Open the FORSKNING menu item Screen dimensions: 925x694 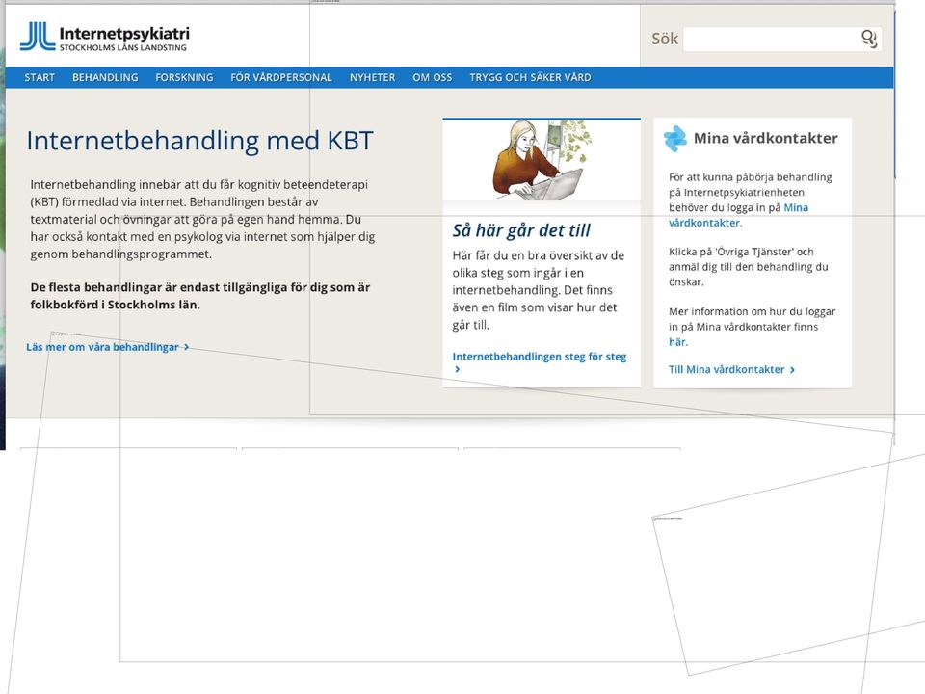click(x=184, y=77)
